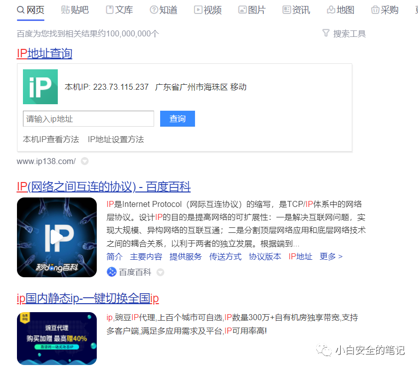This screenshot has height=368, width=418.
Task: Open IP地址设置方法 link
Action: click(116, 139)
